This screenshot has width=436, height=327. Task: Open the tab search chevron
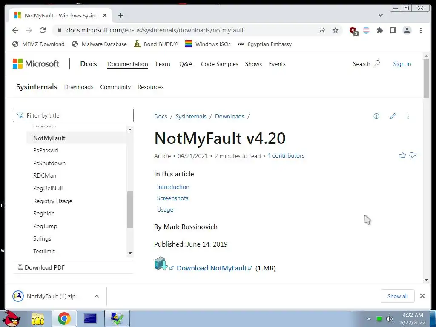click(x=381, y=15)
